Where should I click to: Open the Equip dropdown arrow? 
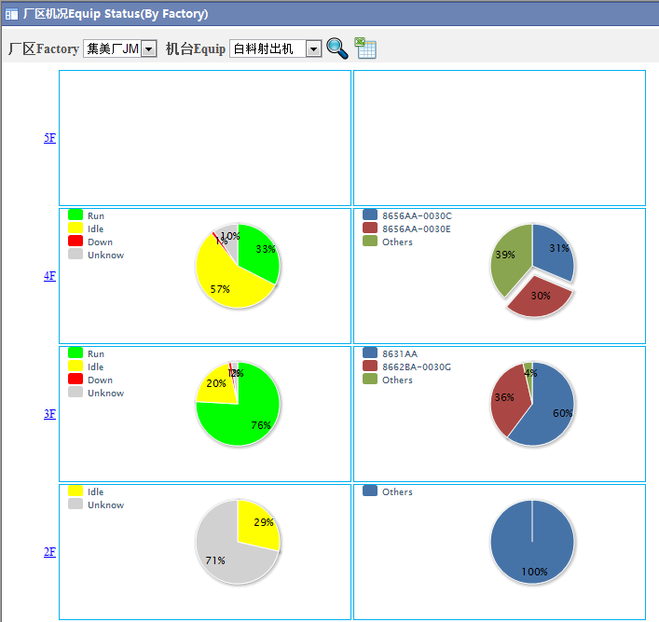[313, 48]
